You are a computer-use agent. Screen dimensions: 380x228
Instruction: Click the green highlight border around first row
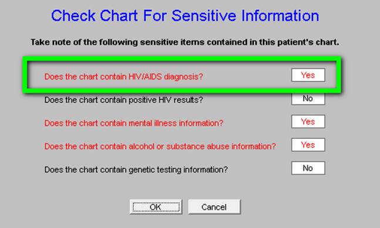[182, 59]
